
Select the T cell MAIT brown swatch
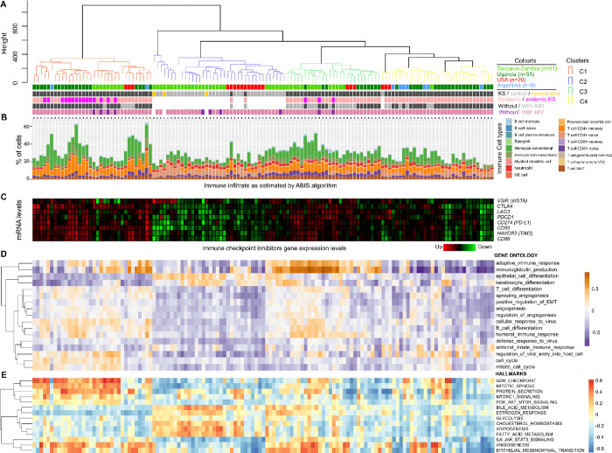point(561,168)
